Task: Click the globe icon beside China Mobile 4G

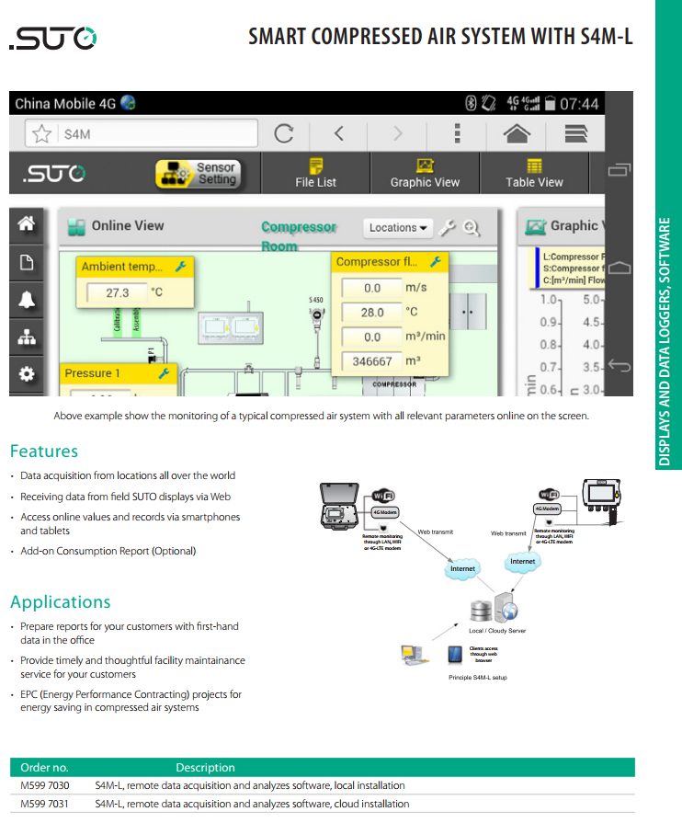Action: (x=128, y=103)
